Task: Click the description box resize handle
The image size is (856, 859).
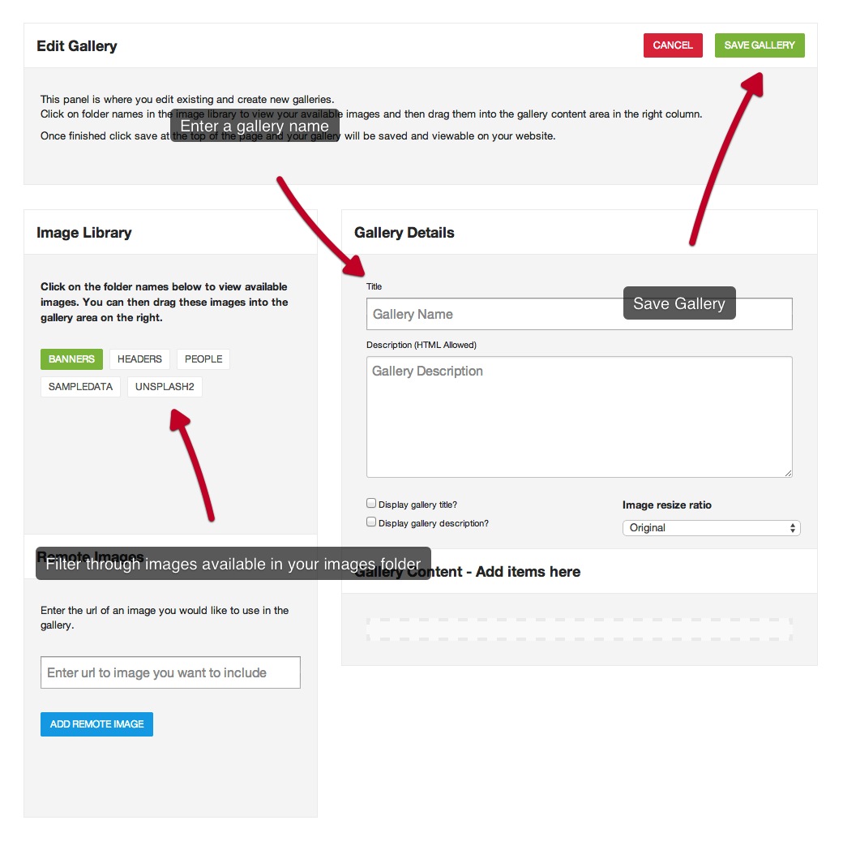Action: [x=788, y=473]
